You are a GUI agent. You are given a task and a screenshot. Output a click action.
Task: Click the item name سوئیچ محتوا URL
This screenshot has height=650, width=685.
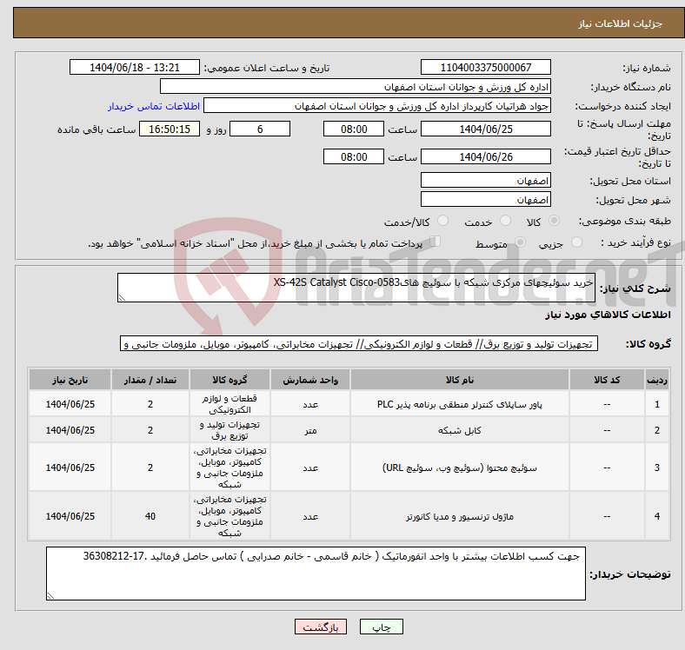pyautogui.click(x=460, y=468)
